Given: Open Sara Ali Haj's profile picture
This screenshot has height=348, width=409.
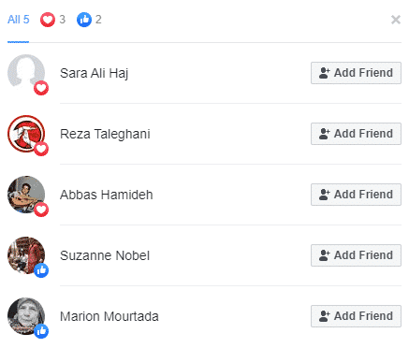Looking at the screenshot, I should click(x=26, y=73).
